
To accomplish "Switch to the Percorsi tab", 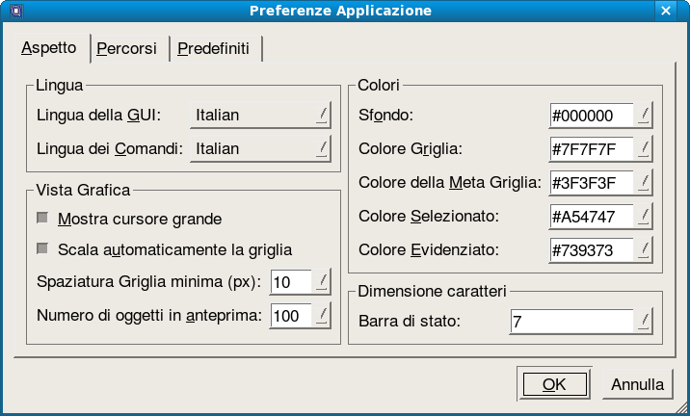I will click(127, 48).
